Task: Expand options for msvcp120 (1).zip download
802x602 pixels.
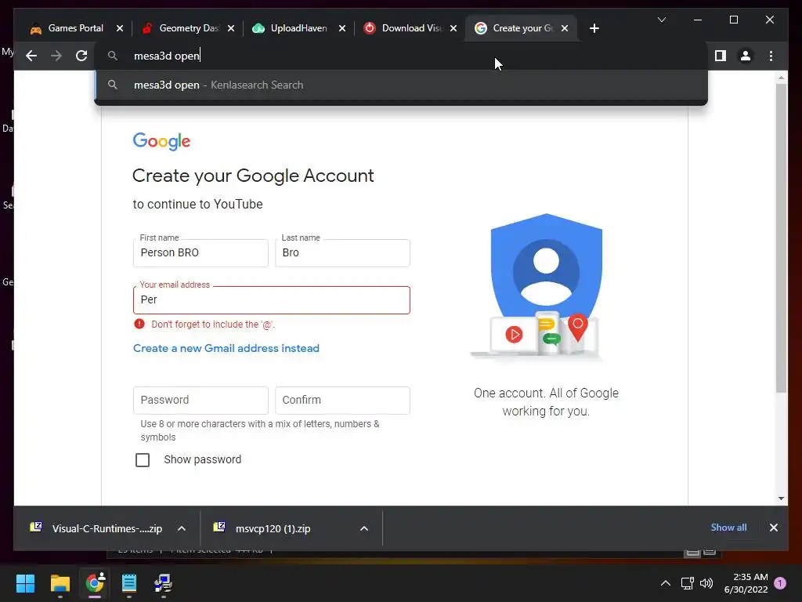Action: [x=364, y=528]
